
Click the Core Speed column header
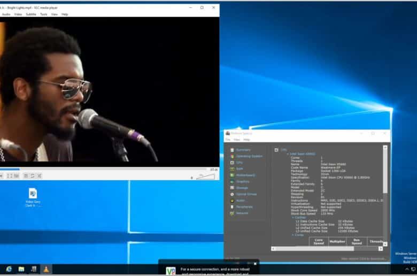point(319,241)
